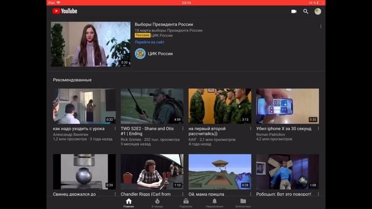This screenshot has height=209, width=372.
Task: Switch to the В тренде trending tab
Action: (157, 203)
